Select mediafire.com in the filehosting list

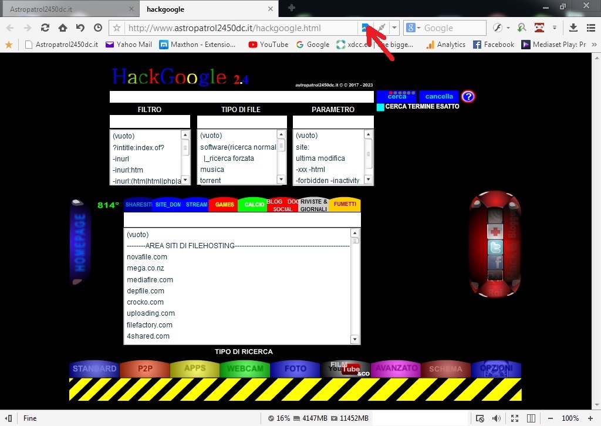point(150,280)
